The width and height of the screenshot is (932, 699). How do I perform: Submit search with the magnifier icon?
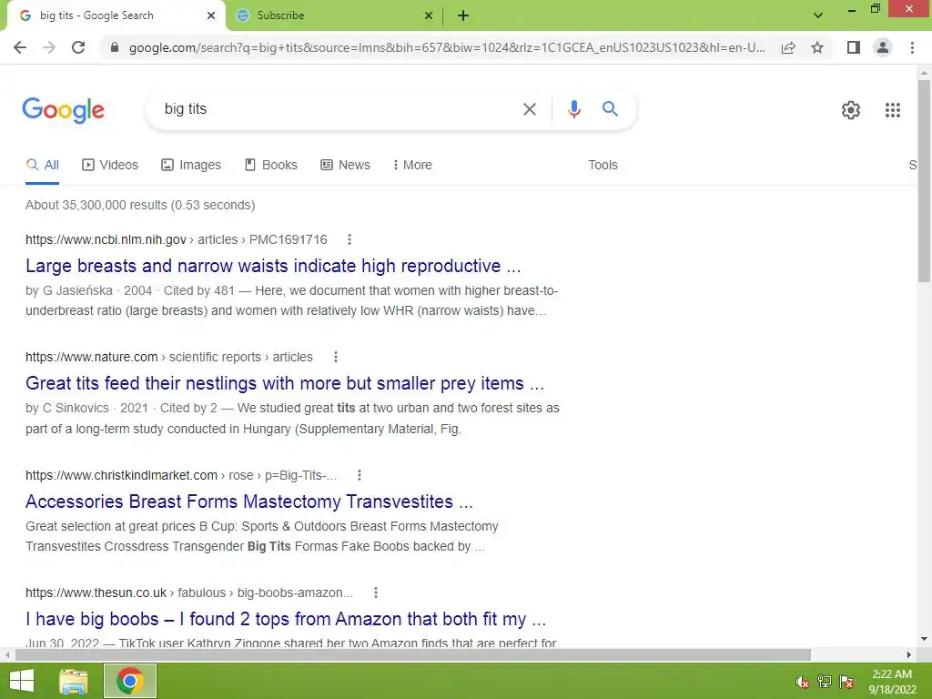(610, 109)
